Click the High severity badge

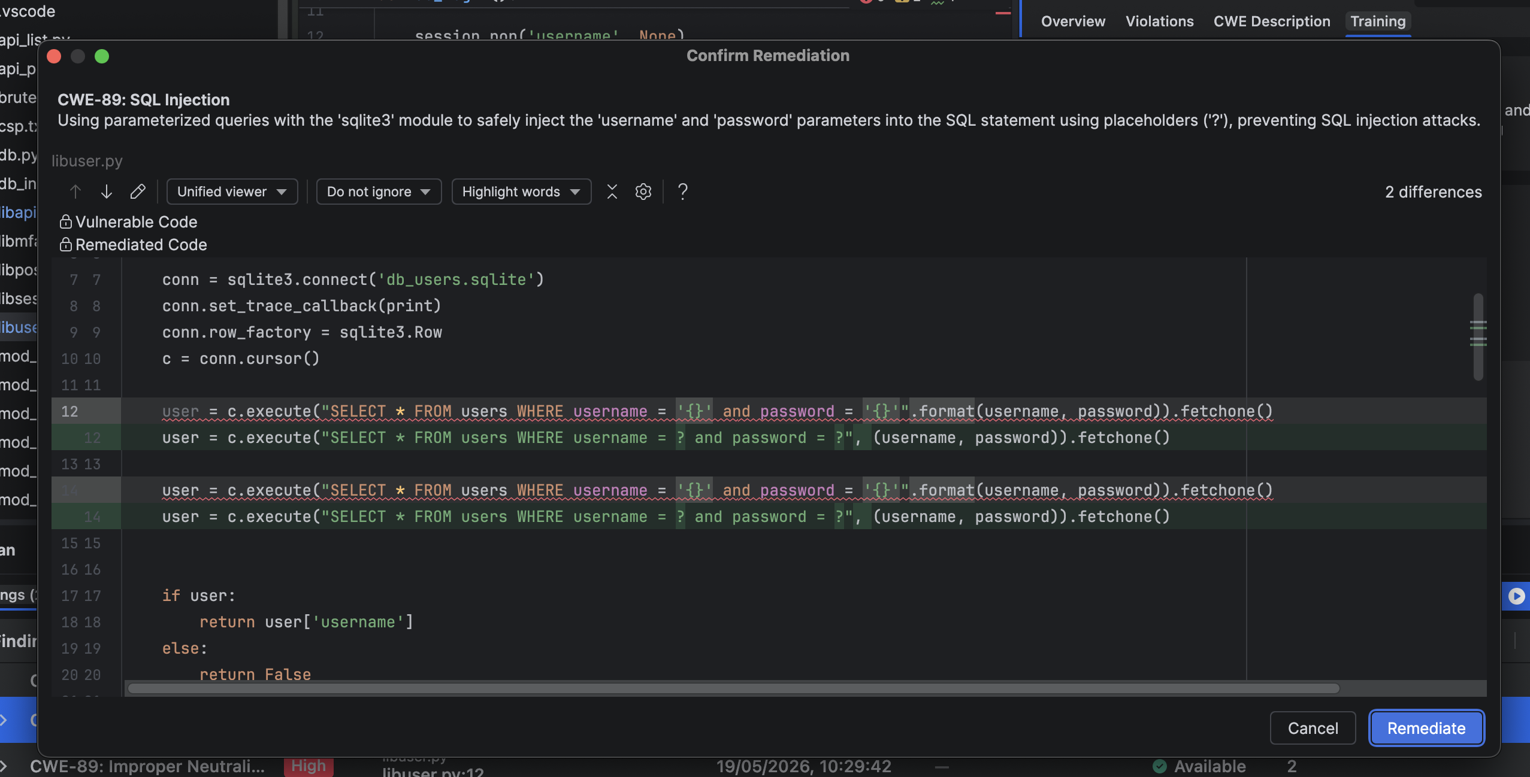coord(309,766)
